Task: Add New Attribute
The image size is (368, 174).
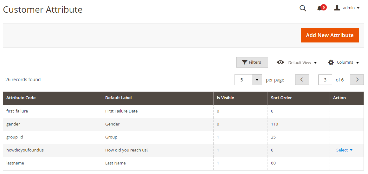Action: point(330,35)
